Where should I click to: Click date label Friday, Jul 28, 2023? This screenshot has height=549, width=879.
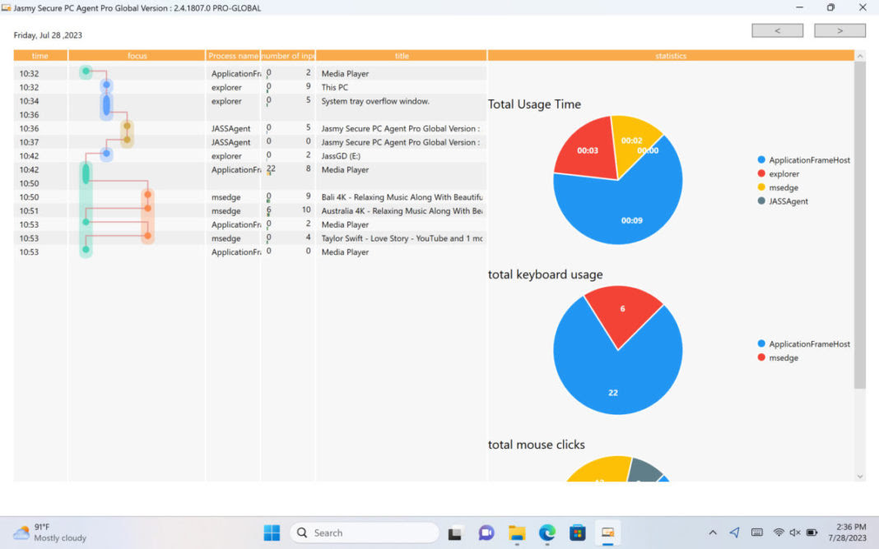point(48,35)
